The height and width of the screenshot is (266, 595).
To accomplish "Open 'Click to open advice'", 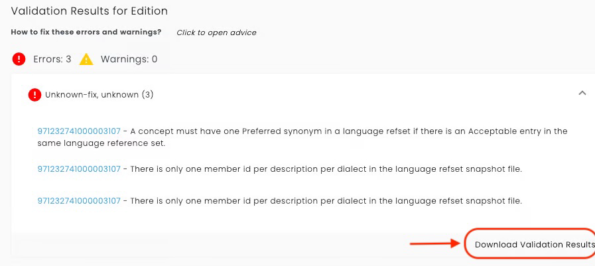I will [216, 33].
